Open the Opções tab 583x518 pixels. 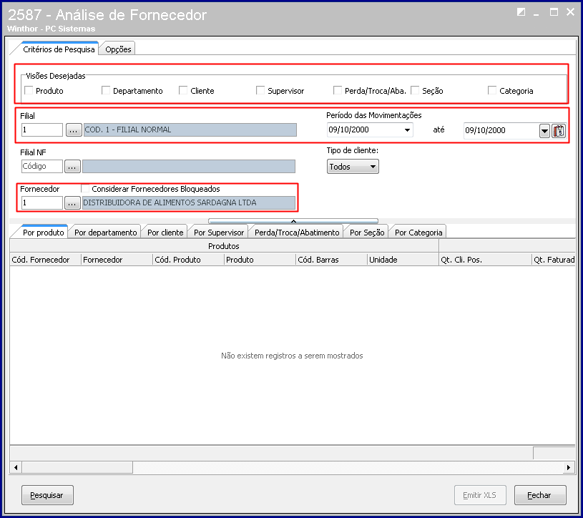118,49
